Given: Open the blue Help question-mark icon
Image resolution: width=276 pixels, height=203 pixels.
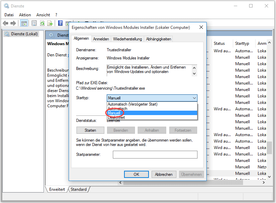Looking at the screenshot, I should [x=60, y=23].
